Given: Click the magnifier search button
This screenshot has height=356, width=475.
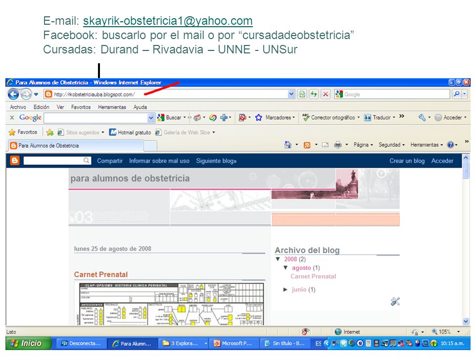Looking at the screenshot, I should [x=457, y=94].
